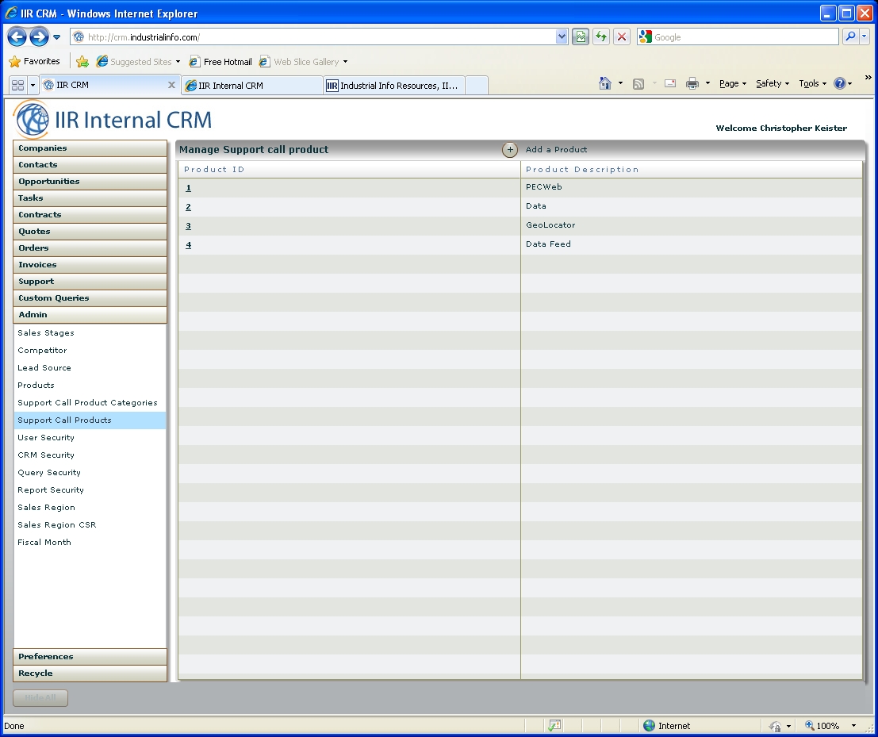Image resolution: width=878 pixels, height=737 pixels.
Task: Expand the Companies sidebar section
Action: 90,148
